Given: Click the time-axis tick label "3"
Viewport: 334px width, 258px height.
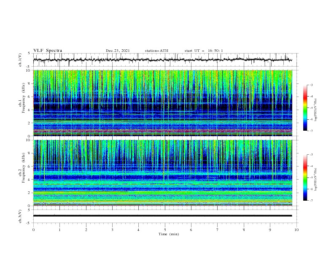Looking at the screenshot, I should 112,230.
